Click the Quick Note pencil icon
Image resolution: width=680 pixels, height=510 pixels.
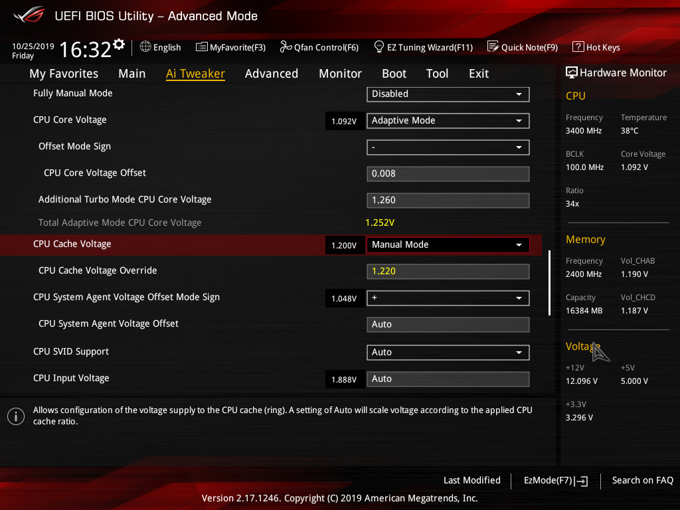[x=493, y=46]
